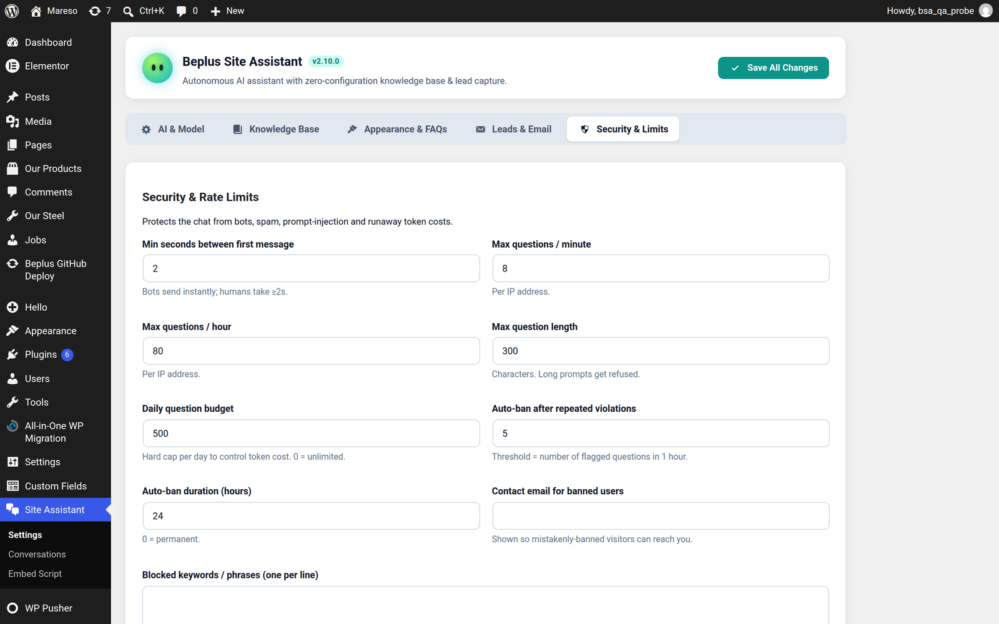The height and width of the screenshot is (624, 999).
Task: Click the Tools wrench icon
Action: tap(12, 402)
